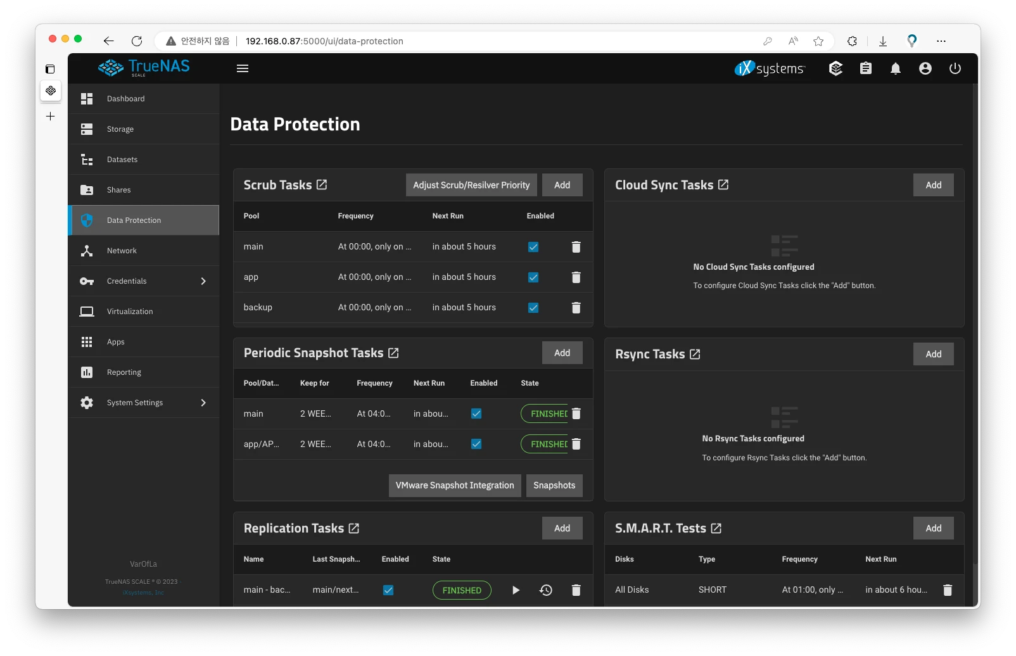Go to Storage in the sidebar
The height and width of the screenshot is (656, 1016).
tap(120, 129)
